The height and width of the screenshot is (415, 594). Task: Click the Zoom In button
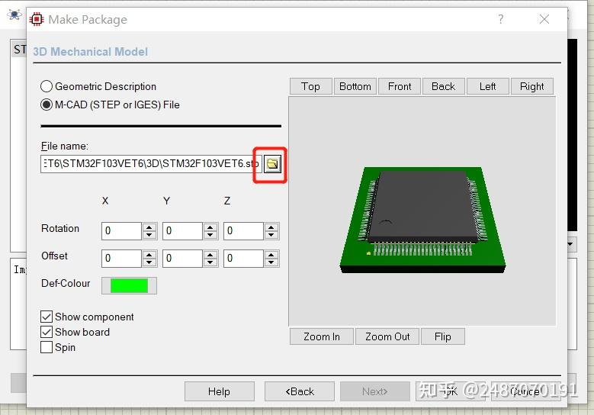[x=322, y=336]
